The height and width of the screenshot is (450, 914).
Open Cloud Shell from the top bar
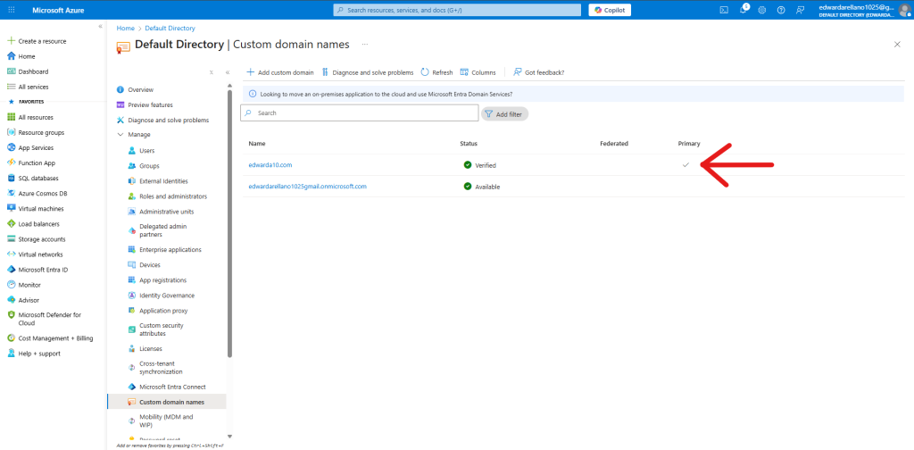(724, 10)
